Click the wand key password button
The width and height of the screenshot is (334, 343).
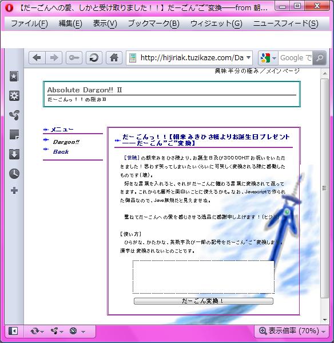pos(74,58)
